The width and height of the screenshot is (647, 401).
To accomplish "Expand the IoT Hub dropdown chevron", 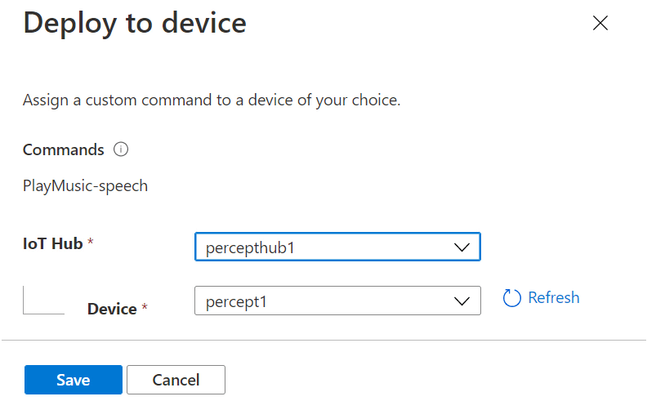I will click(x=462, y=247).
